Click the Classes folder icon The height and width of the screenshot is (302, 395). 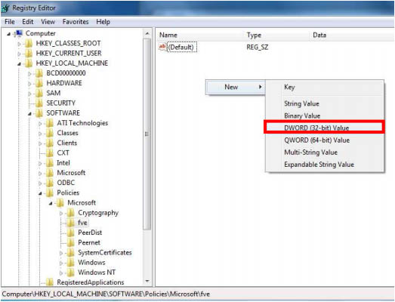coord(50,133)
